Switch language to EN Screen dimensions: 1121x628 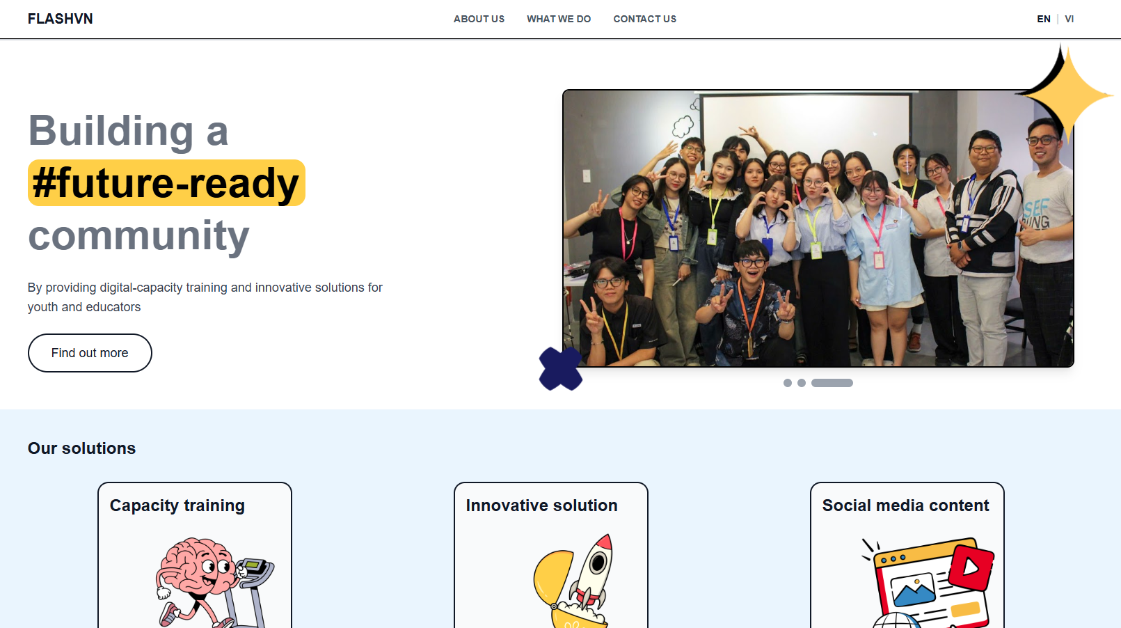1044,19
